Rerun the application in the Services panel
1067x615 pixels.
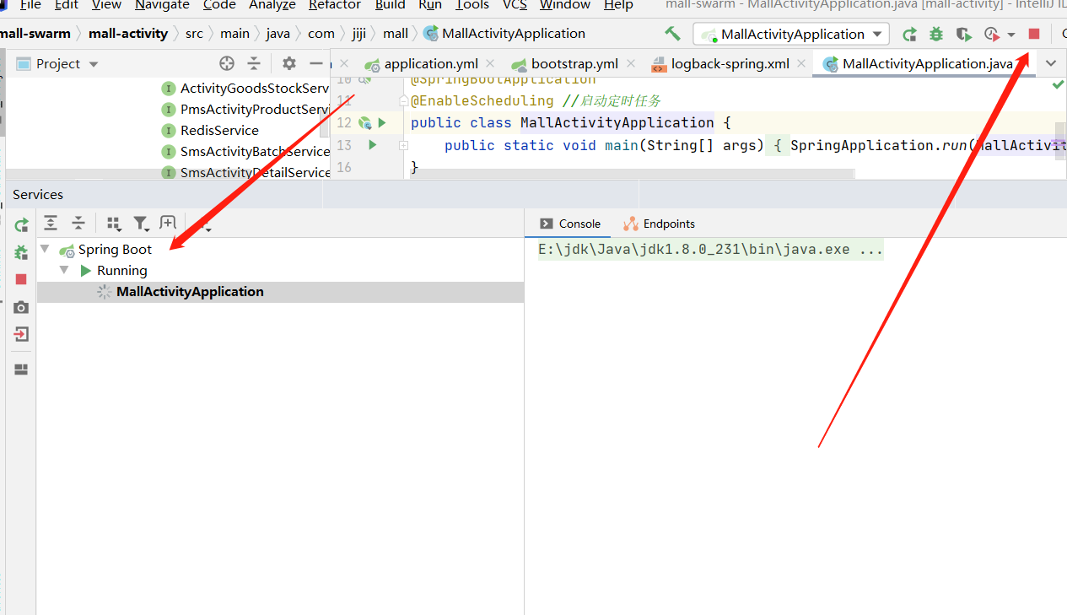pyautogui.click(x=21, y=224)
